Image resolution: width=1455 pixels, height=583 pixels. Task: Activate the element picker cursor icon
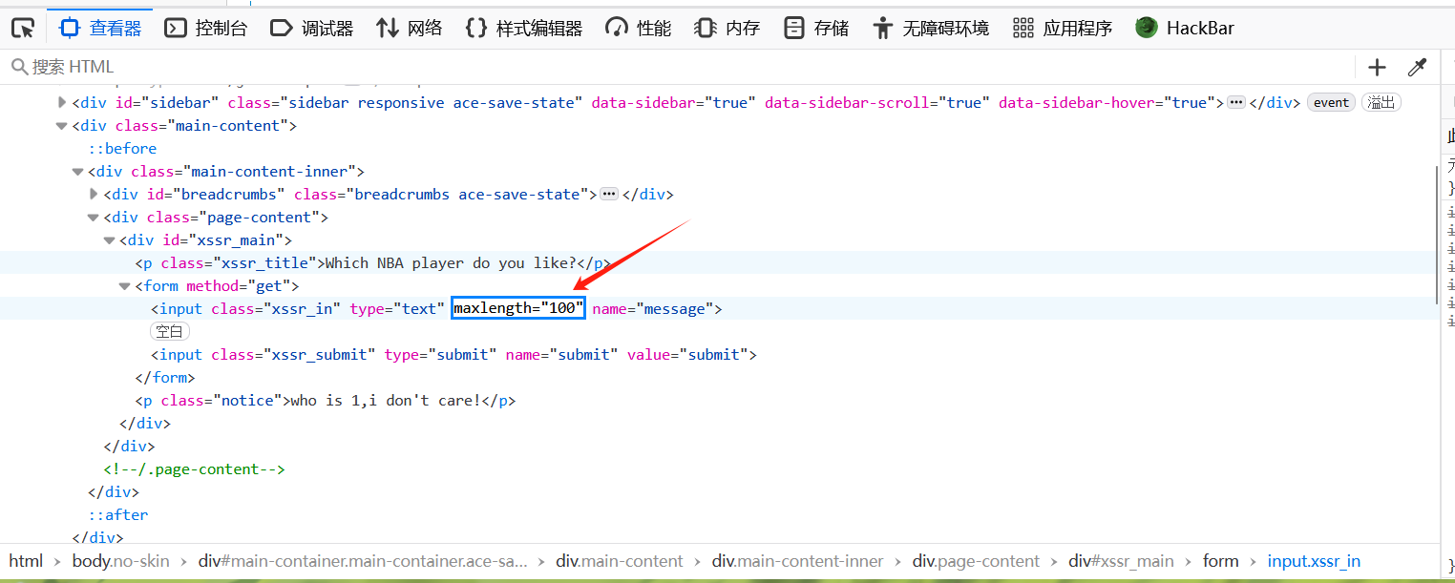pyautogui.click(x=23, y=28)
